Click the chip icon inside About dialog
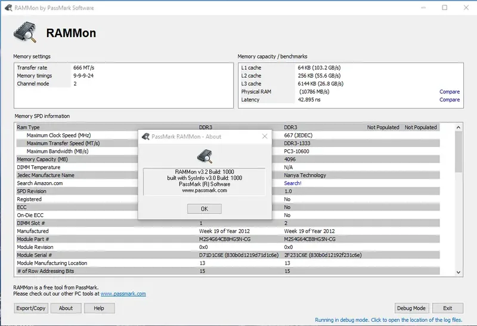Viewport: 477px width, 326px height. point(205,156)
